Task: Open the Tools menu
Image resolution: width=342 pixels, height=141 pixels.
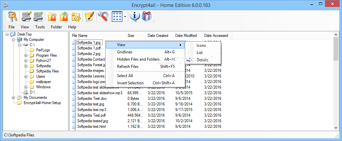Action: point(40,27)
